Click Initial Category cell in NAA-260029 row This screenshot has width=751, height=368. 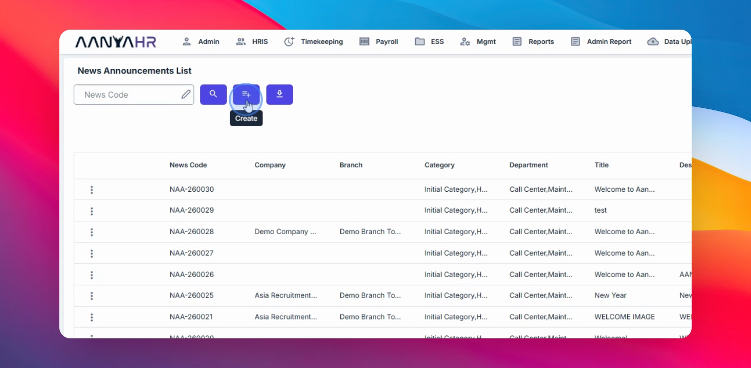pos(456,210)
